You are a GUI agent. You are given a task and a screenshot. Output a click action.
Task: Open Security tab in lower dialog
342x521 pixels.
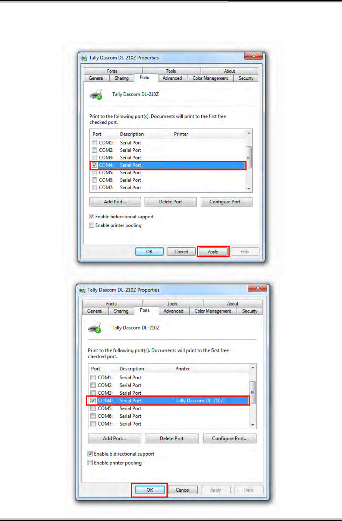point(250,311)
